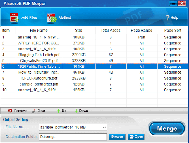The width and height of the screenshot is (189, 143).
Task: Click Browse to choose destination folder
Action: tap(117, 137)
